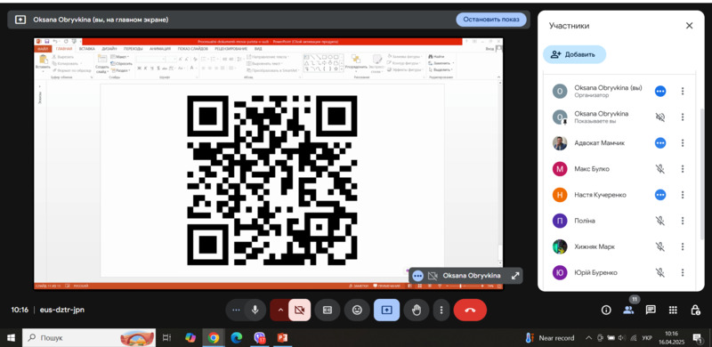The height and width of the screenshot is (347, 712).
Task: Open the activities grid icon
Action: coord(673,311)
